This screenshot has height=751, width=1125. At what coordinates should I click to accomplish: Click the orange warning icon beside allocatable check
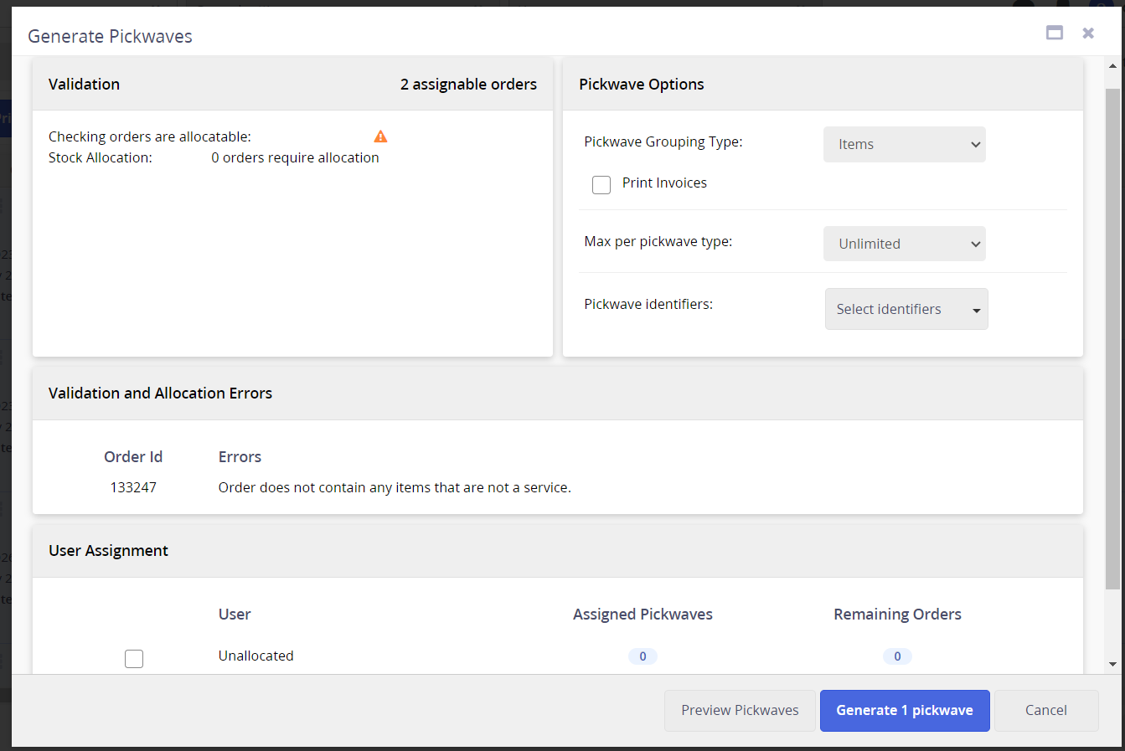(380, 136)
